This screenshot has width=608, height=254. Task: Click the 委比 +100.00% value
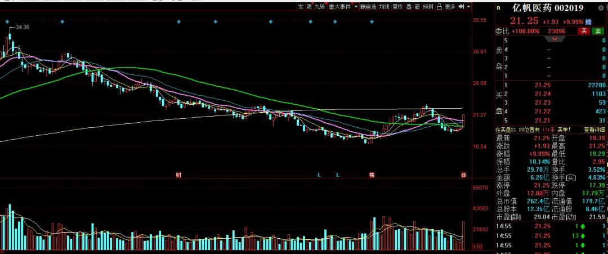(x=525, y=32)
